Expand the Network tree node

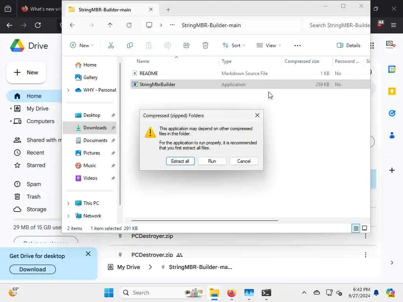68,216
